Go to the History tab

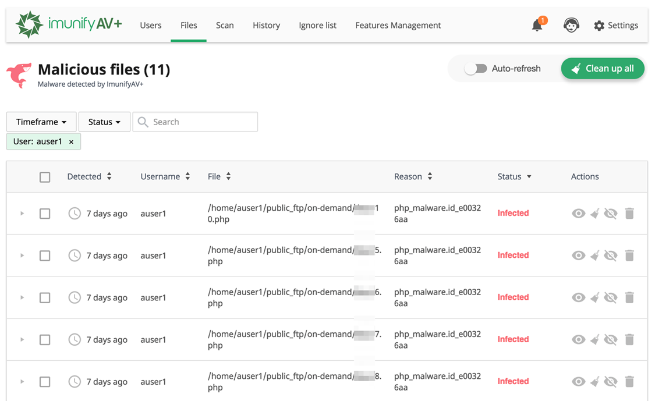[266, 26]
